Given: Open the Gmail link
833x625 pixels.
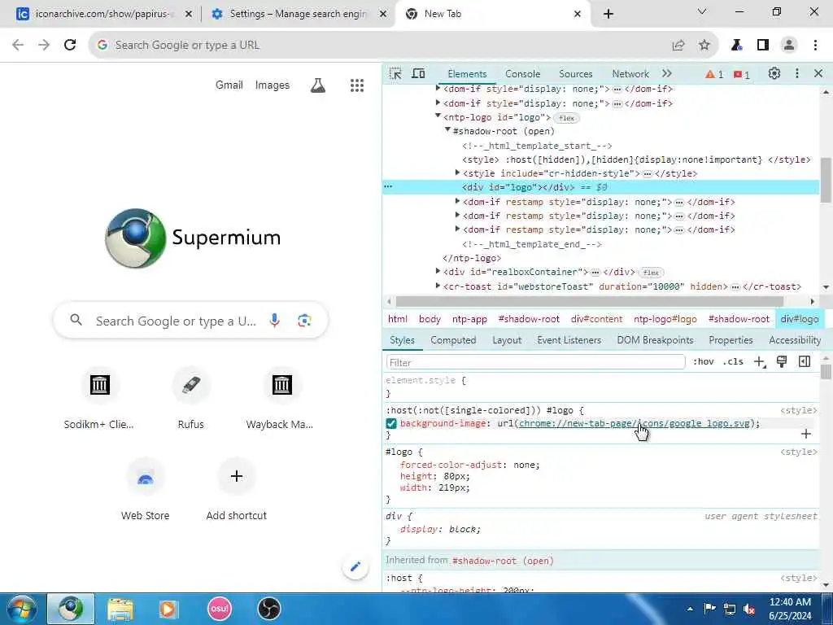Looking at the screenshot, I should tap(229, 85).
